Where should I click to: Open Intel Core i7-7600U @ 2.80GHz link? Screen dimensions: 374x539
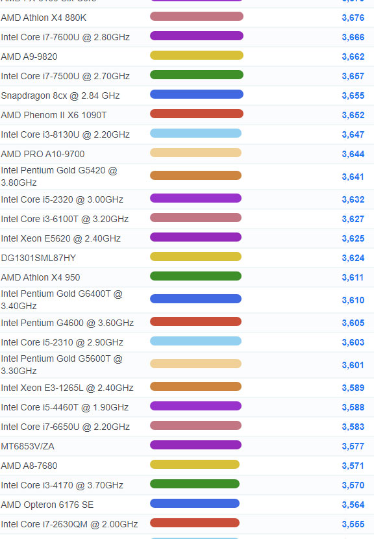click(66, 37)
